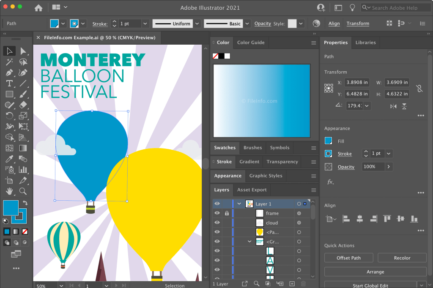Viewport: 433px width, 288px height.
Task: Select the Direct Selection tool
Action: click(23, 51)
